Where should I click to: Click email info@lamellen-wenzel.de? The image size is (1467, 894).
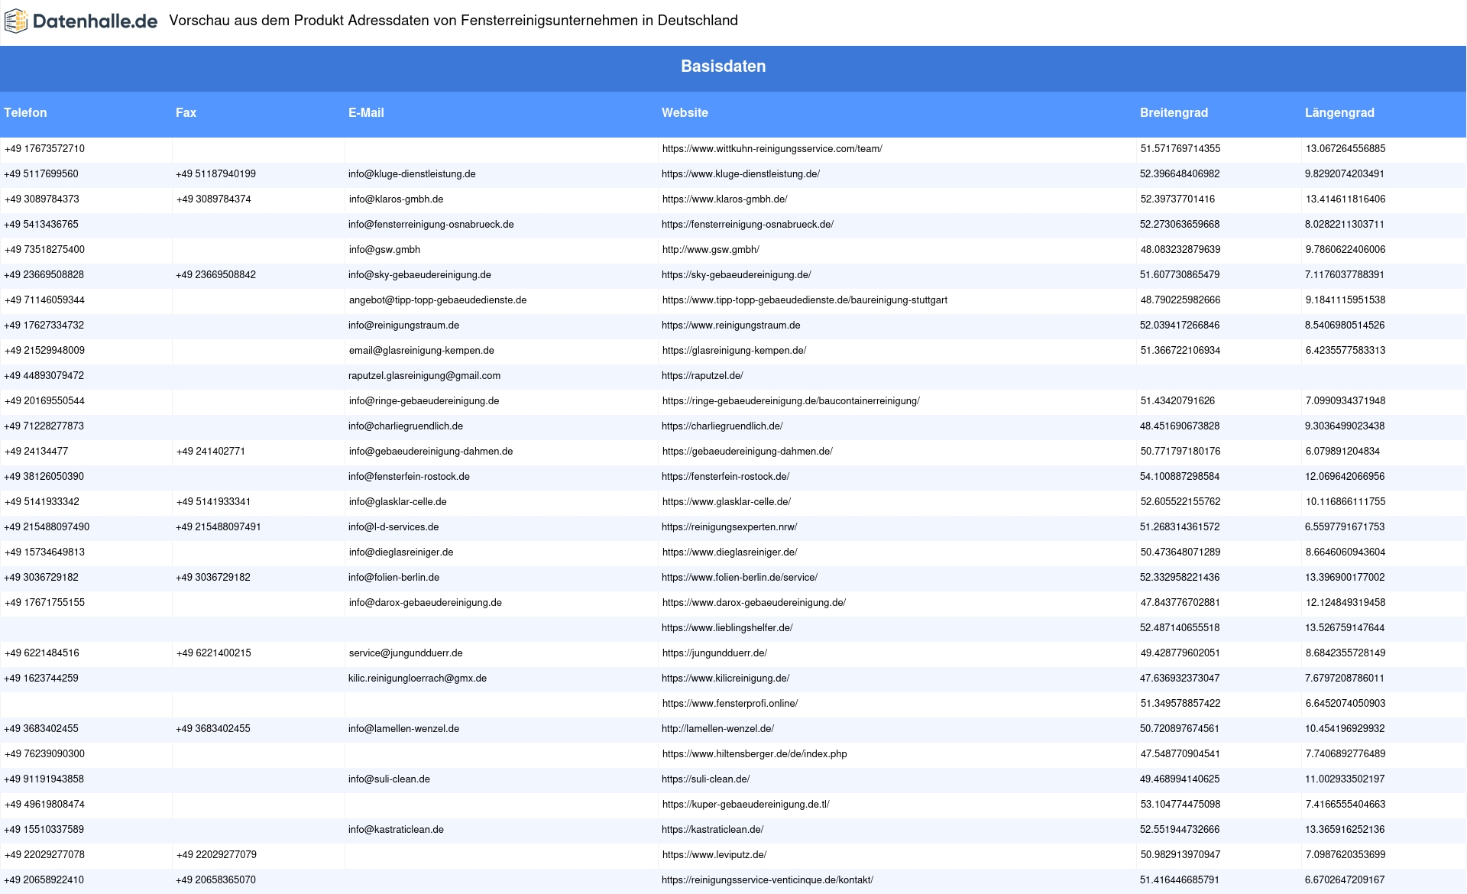pyautogui.click(x=403, y=729)
